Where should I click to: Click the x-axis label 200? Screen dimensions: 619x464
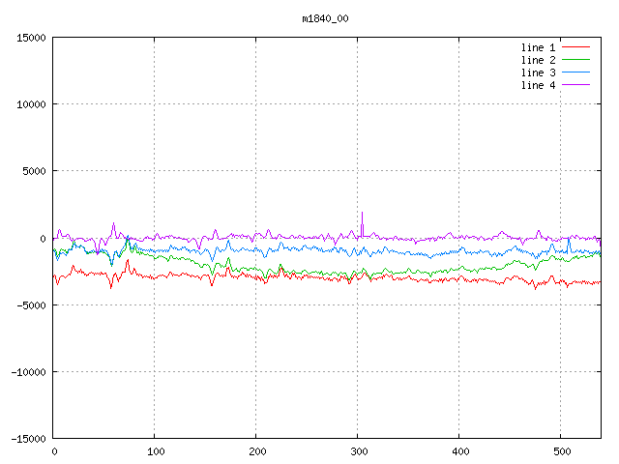pos(257,451)
